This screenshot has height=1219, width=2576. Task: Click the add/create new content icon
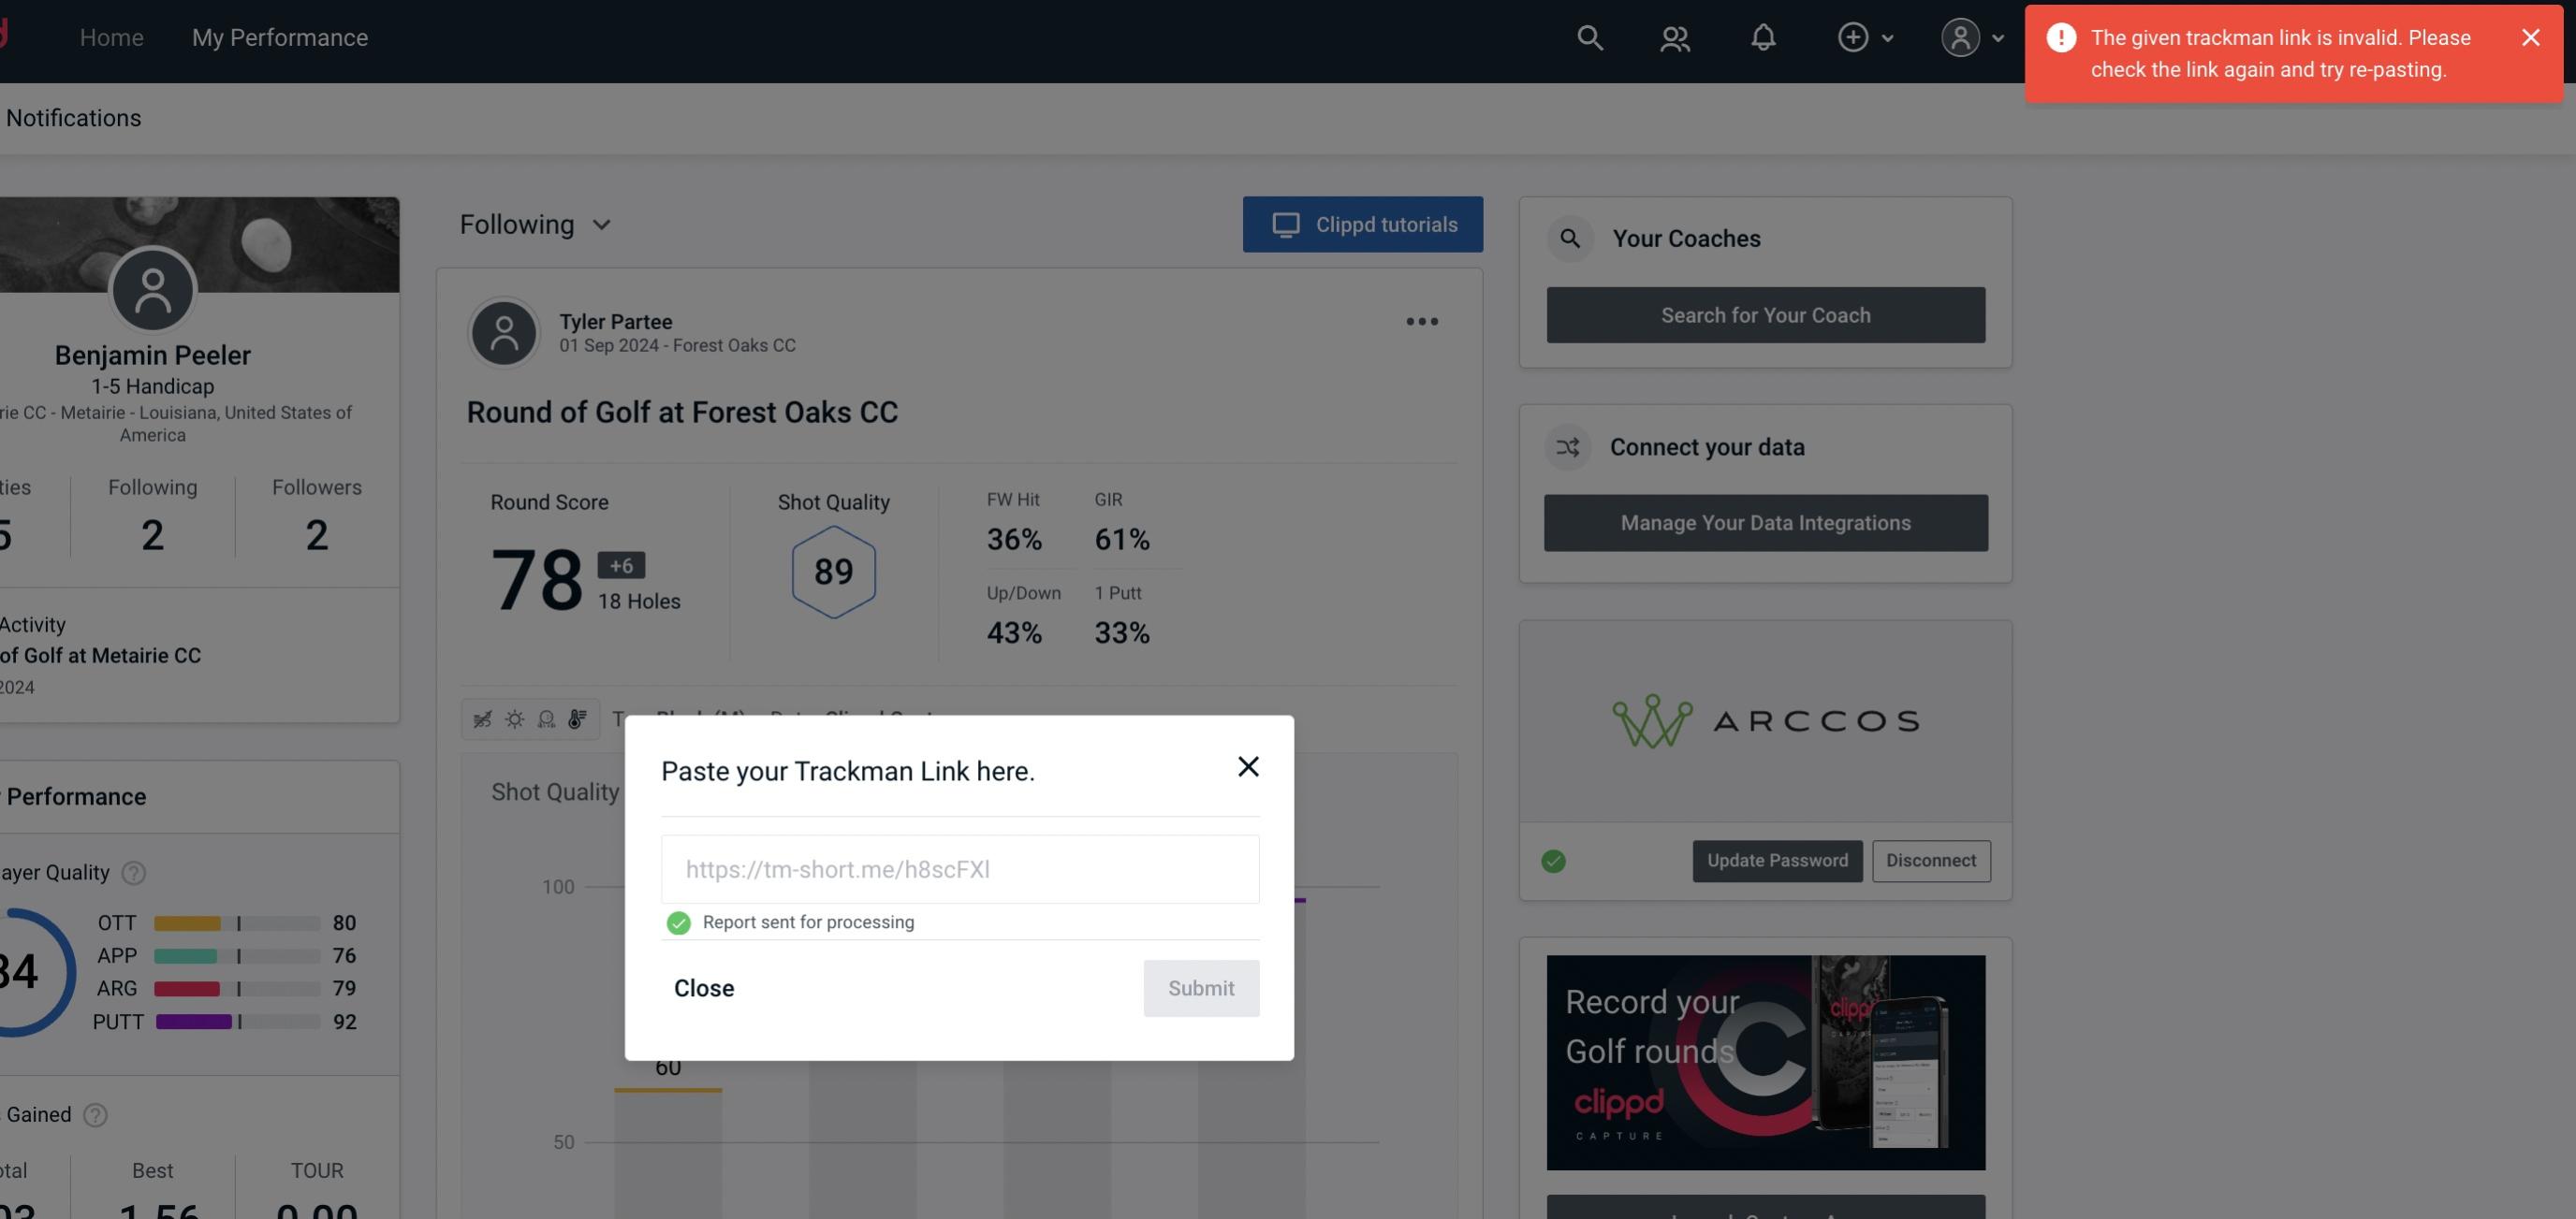tap(1853, 36)
